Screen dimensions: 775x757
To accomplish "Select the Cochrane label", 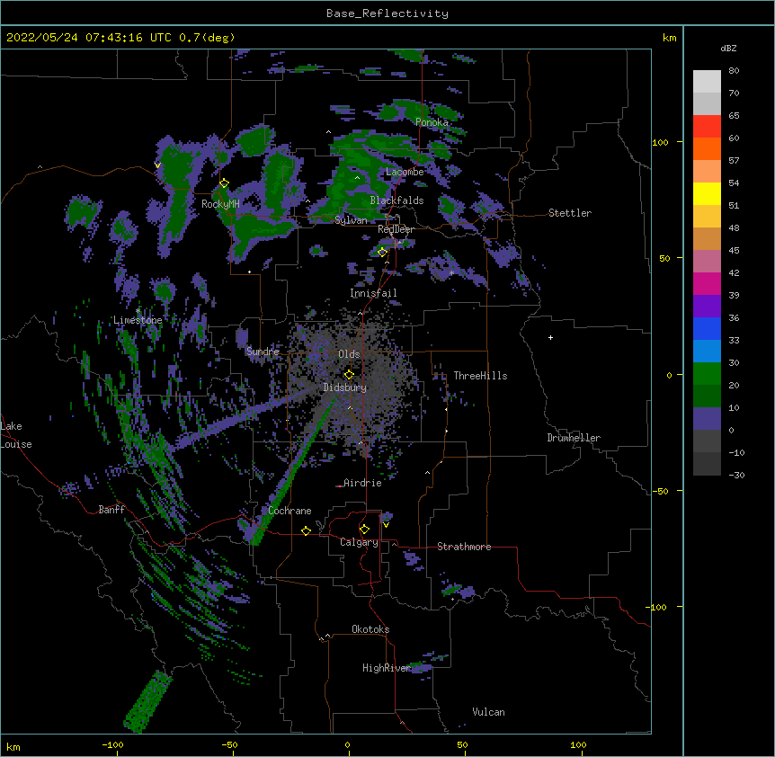I will (290, 511).
